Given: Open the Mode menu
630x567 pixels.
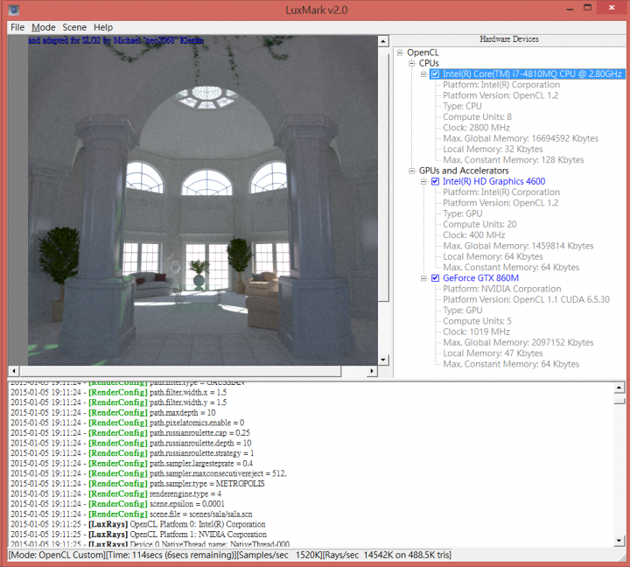Looking at the screenshot, I should (44, 27).
